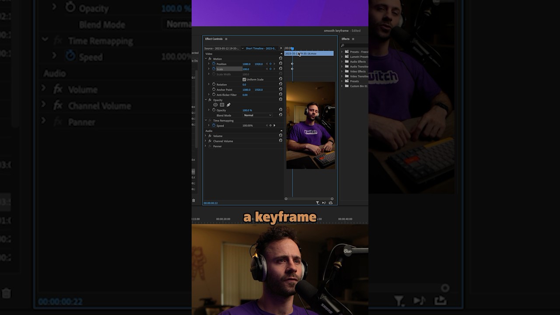The image size is (560, 315).
Task: Select the .mov clip bar in timeline
Action: (x=309, y=53)
